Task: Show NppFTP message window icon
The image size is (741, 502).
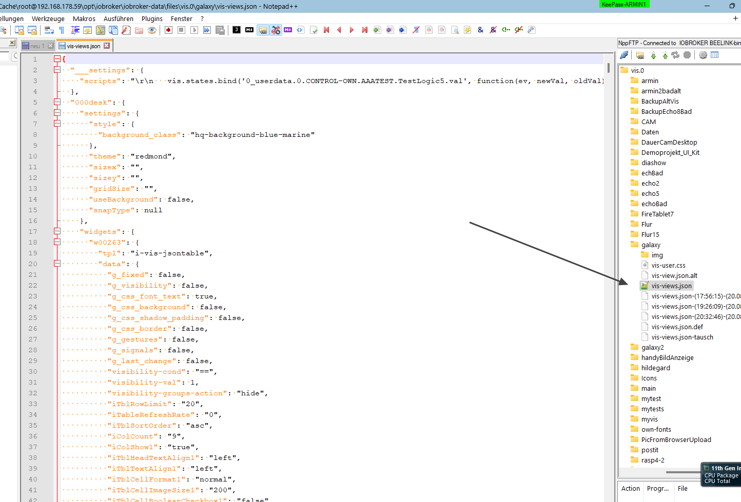Action: coord(715,55)
